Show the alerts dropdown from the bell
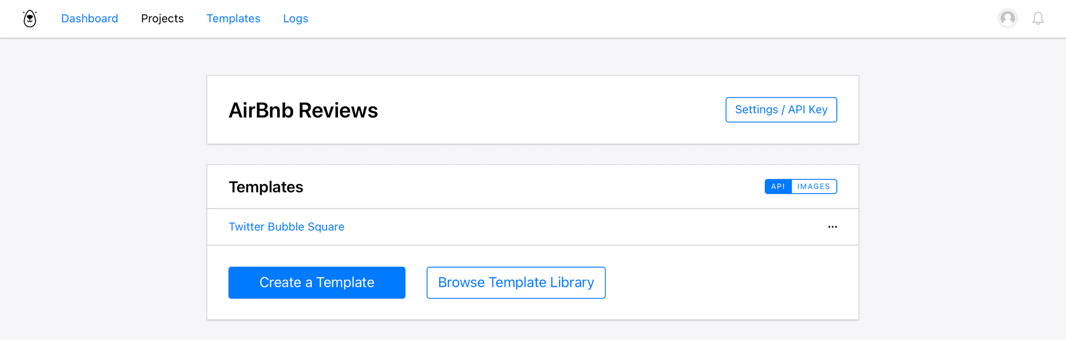This screenshot has height=340, width=1066. click(1038, 19)
